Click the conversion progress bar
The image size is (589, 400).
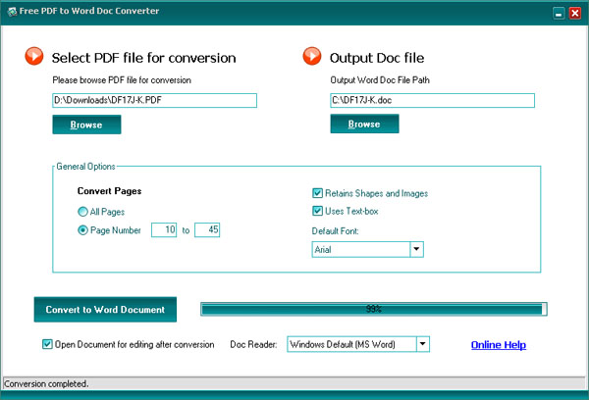click(373, 309)
